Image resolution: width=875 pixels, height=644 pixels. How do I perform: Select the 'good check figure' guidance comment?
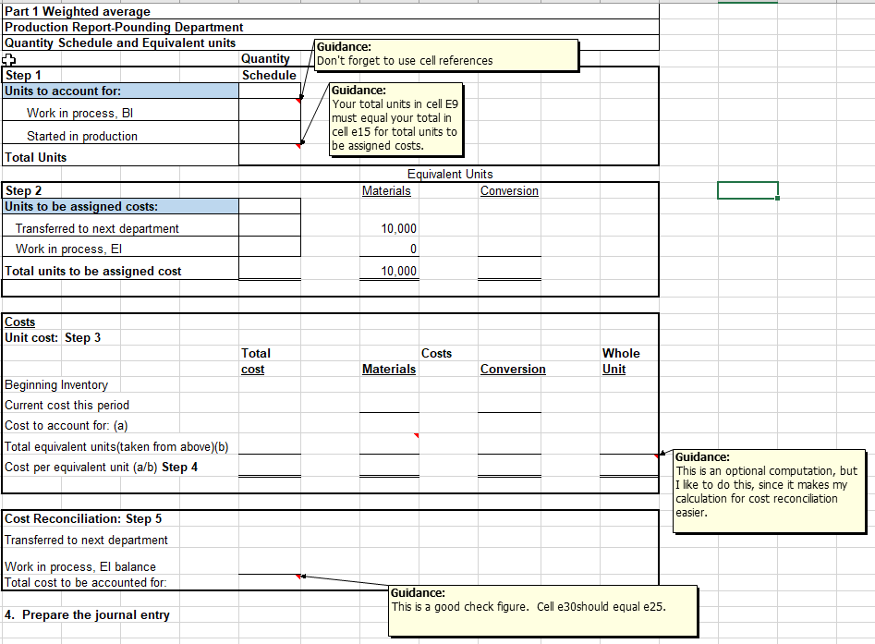(x=543, y=611)
